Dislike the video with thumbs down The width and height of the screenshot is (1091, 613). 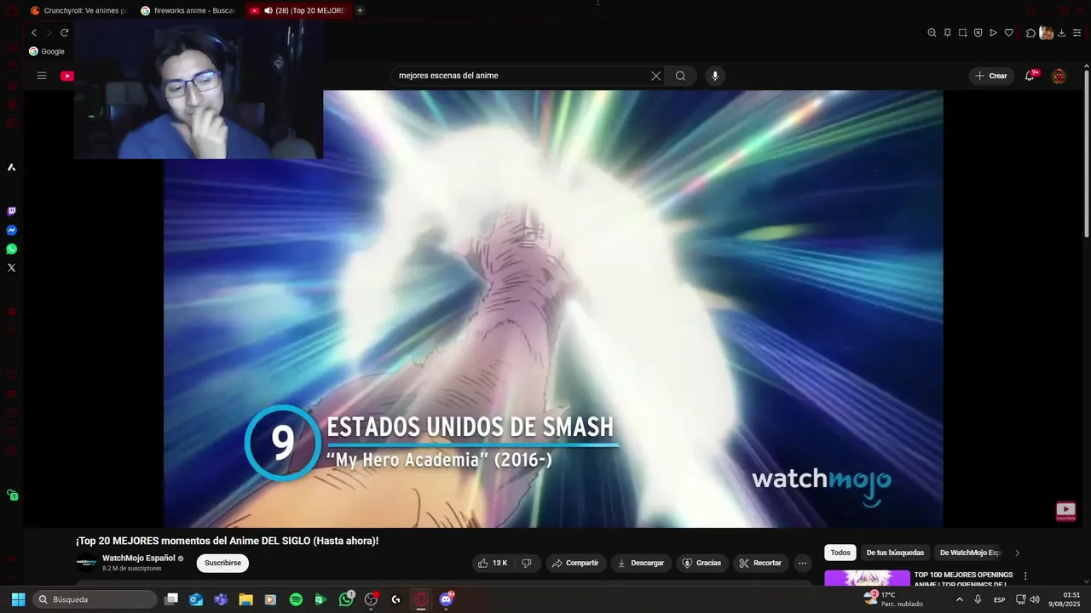coord(527,563)
